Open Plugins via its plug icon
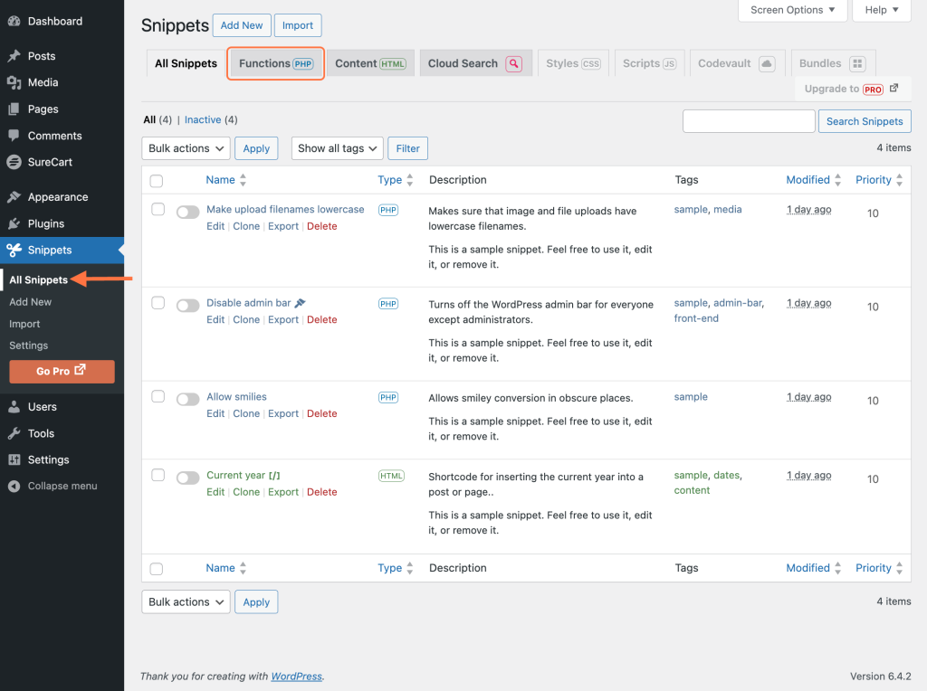The width and height of the screenshot is (927, 691). tap(14, 223)
